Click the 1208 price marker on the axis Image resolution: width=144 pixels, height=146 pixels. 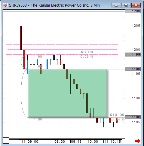click(x=133, y=11)
